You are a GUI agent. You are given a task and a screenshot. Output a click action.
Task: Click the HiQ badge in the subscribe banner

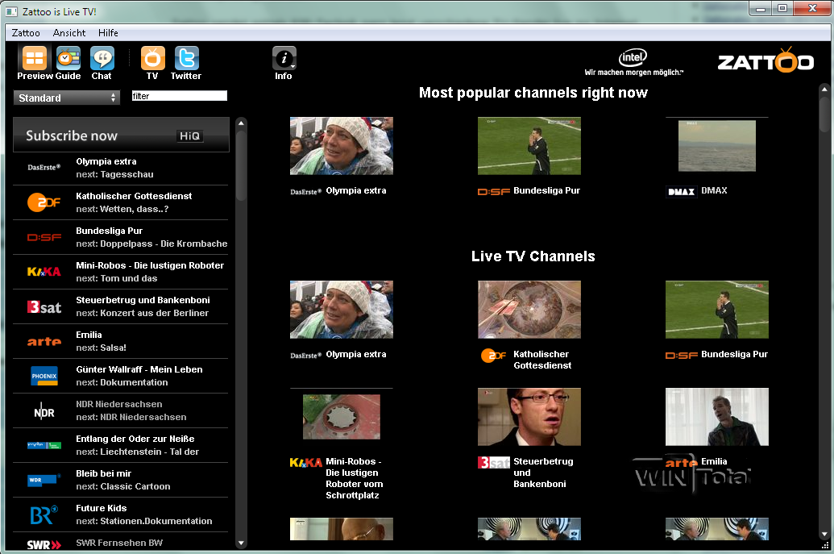pos(189,136)
